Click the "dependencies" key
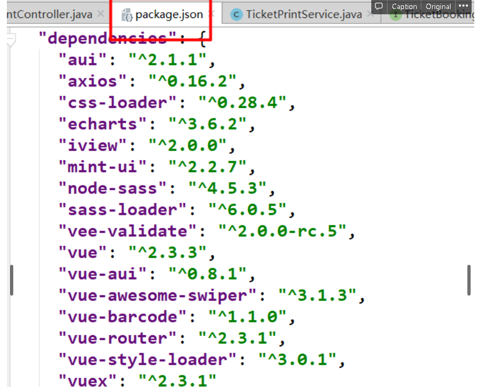Viewport: 488px width, 387px height. pyautogui.click(x=108, y=38)
